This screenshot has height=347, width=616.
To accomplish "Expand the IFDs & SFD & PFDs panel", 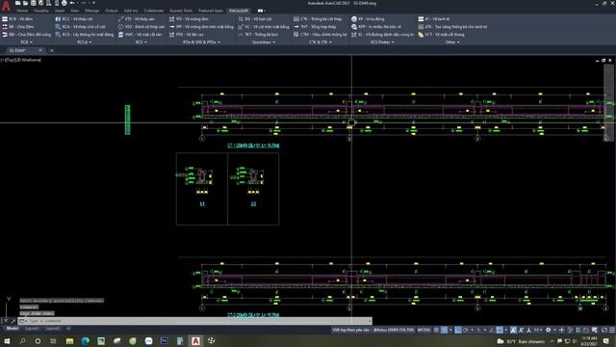I will coord(201,42).
